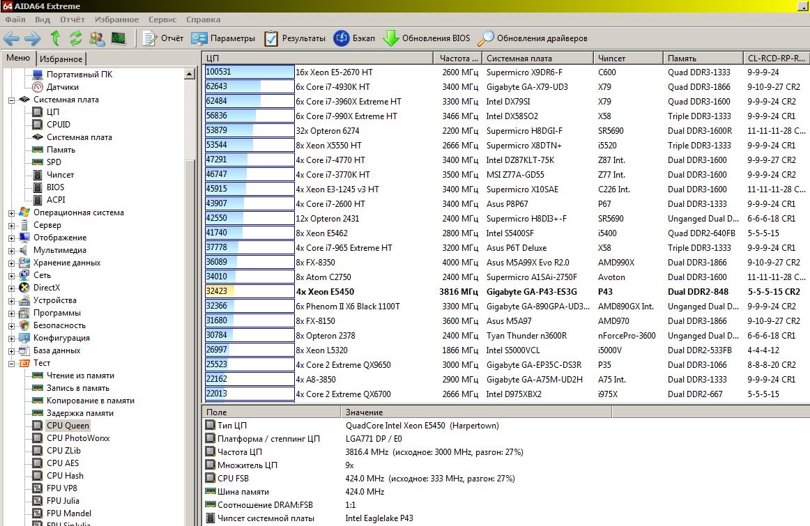
Task: Expand the Отображение tree node
Action: tap(11, 238)
